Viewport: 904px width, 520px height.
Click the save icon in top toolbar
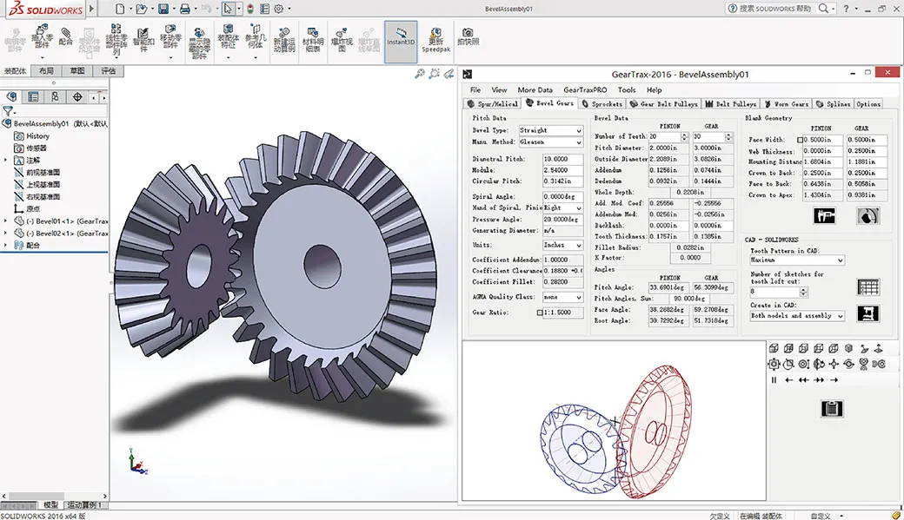(x=163, y=9)
